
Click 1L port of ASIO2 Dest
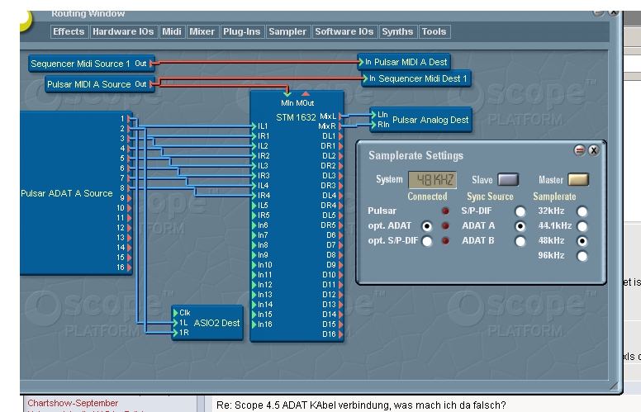(x=175, y=323)
